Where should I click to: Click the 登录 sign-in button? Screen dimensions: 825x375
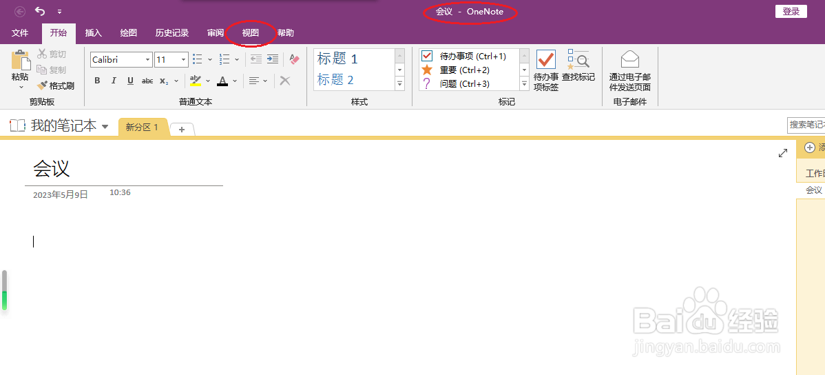pos(791,12)
